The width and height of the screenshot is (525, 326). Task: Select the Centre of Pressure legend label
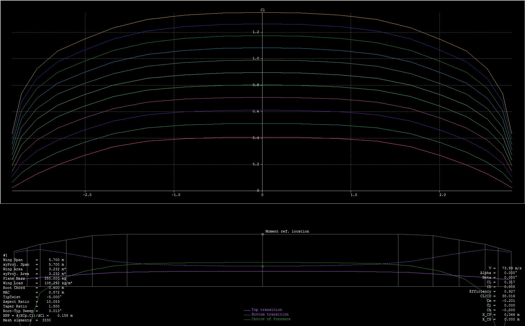[271, 319]
